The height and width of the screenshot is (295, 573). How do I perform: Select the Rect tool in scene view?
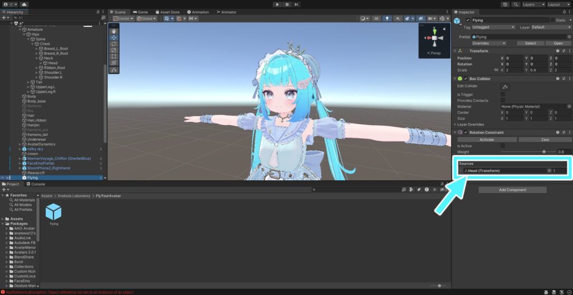[x=114, y=57]
